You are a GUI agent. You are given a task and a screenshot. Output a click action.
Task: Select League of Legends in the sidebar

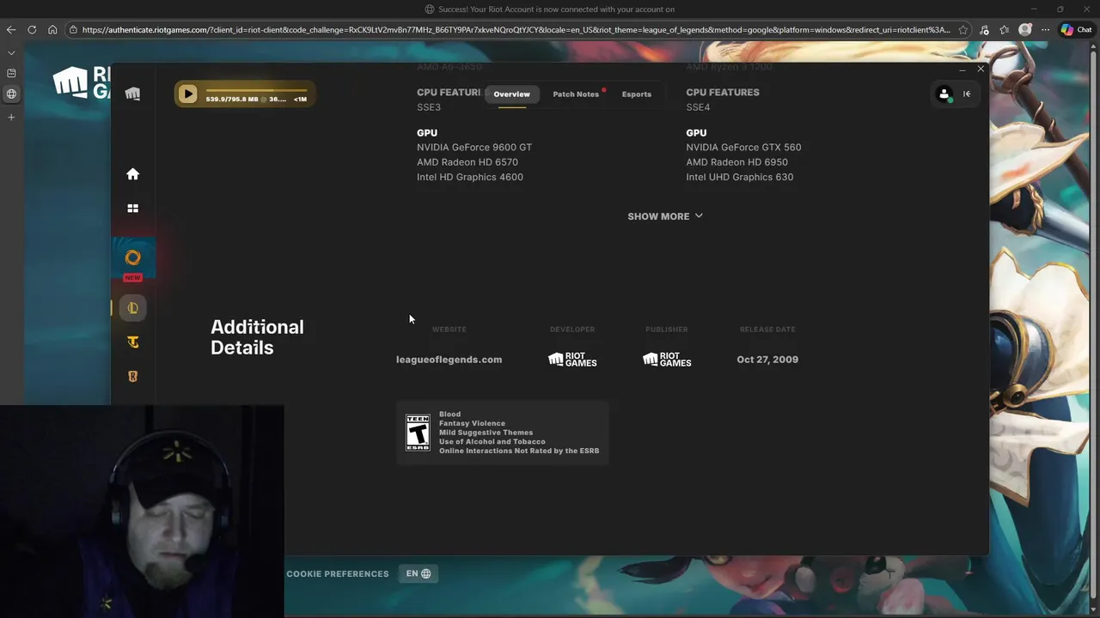132,308
